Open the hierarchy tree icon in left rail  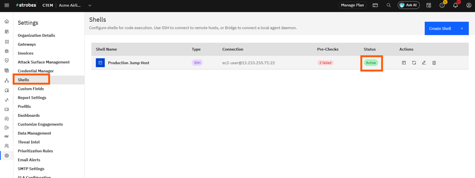[x=7, y=81]
